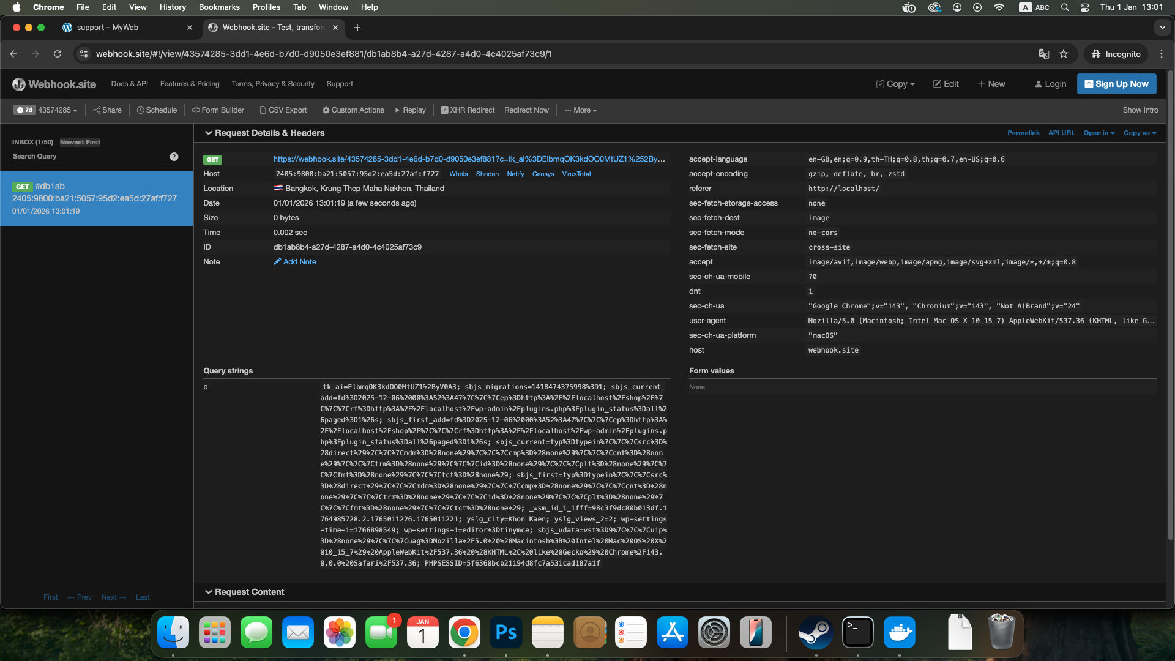Click Show Intro toggle
The width and height of the screenshot is (1175, 661).
1140,110
